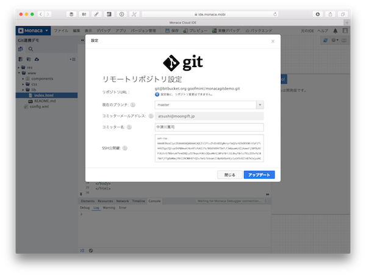This screenshot has width=366, height=276.
Task: Select README.md in the file tree
Action: click(x=45, y=101)
